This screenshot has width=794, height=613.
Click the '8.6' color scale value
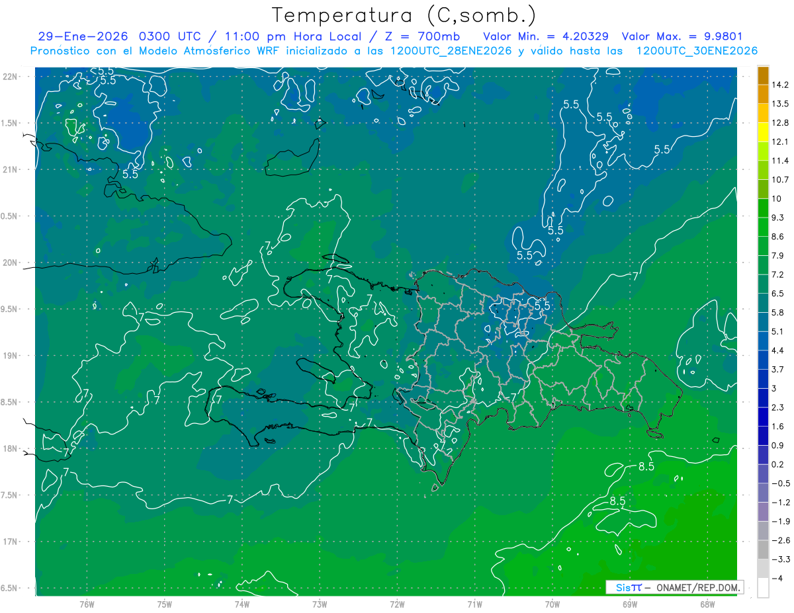[778, 237]
